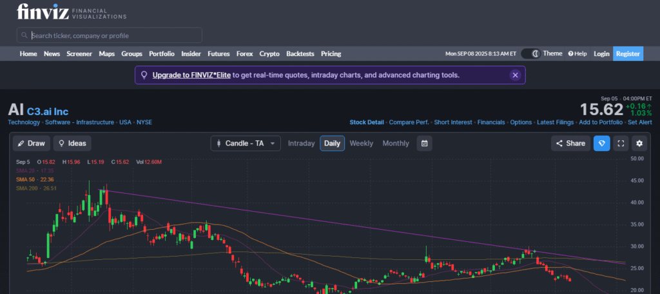The width and height of the screenshot is (660, 294).
Task: Select the Draw pencil tool
Action: point(32,143)
